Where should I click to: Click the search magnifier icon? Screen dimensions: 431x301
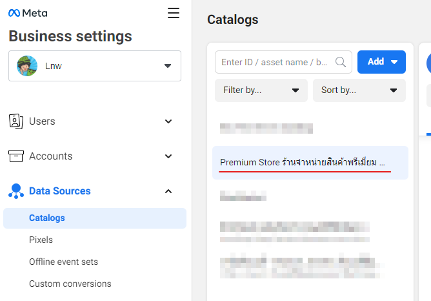[x=341, y=62]
